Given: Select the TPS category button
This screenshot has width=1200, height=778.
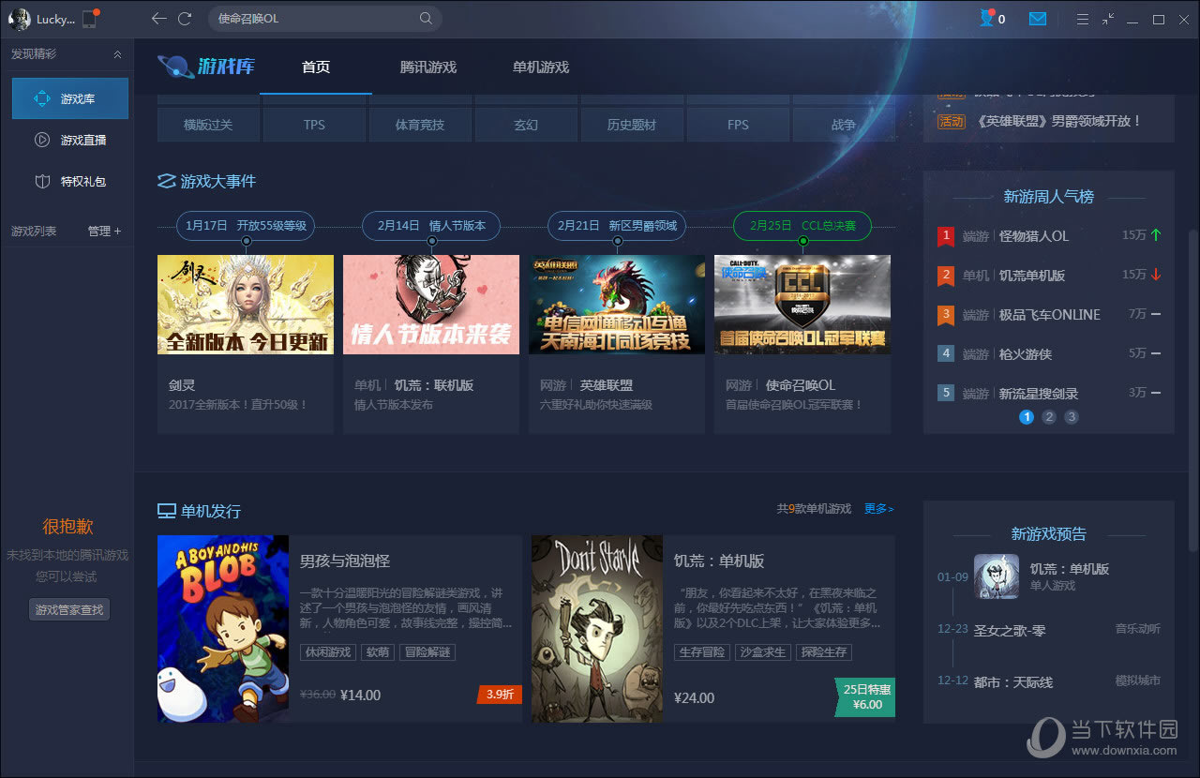Looking at the screenshot, I should click(x=314, y=125).
